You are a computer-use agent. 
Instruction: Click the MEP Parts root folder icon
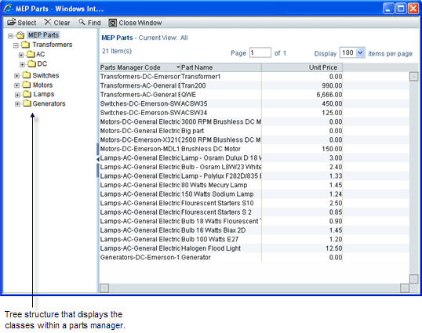pyautogui.click(x=20, y=35)
